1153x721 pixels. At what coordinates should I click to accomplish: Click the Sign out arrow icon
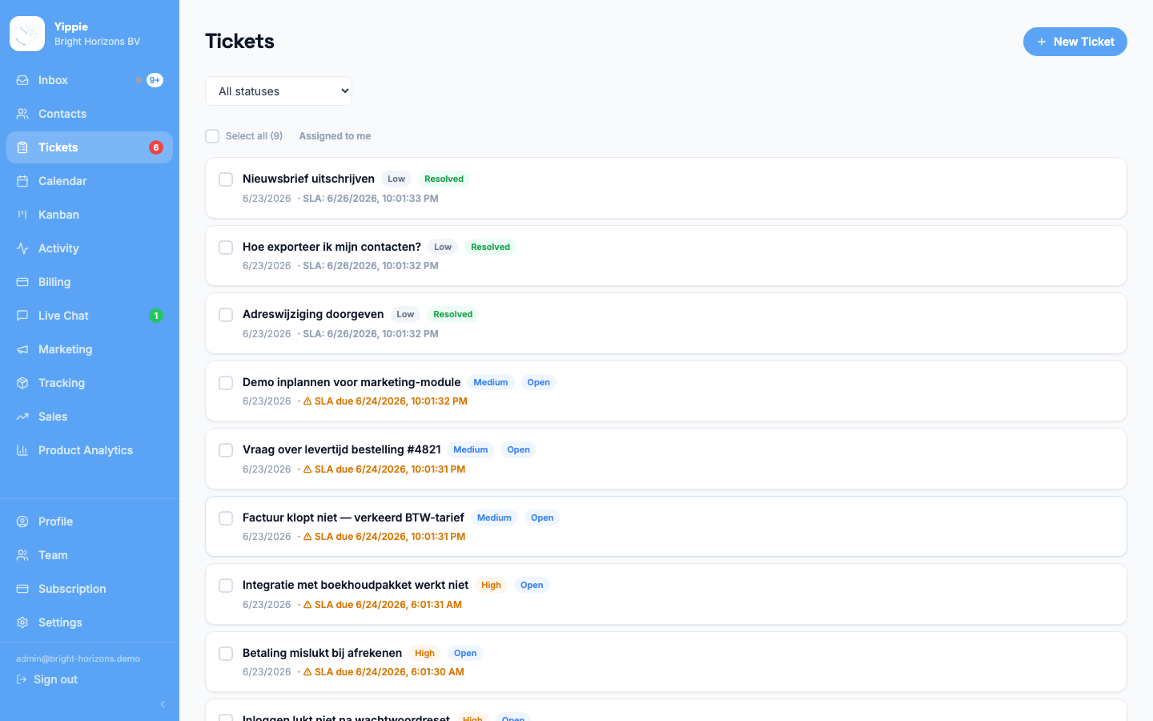pos(22,679)
